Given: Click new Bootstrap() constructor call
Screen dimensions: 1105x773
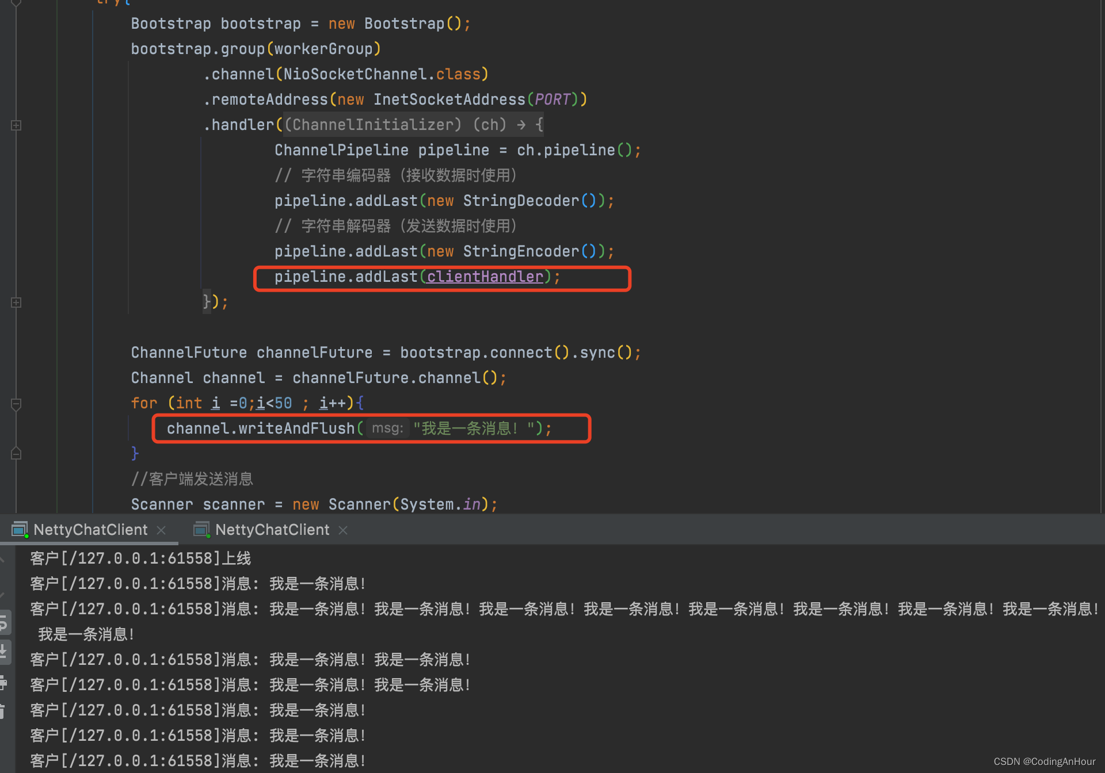Looking at the screenshot, I should pos(395,24).
